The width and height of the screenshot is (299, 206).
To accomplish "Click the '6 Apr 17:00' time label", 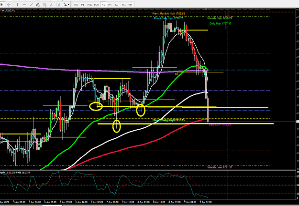I will (x=81, y=202).
